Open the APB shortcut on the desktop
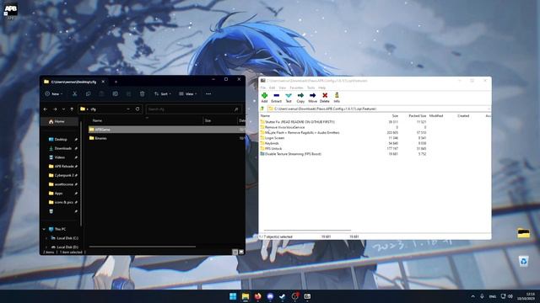Screen dimensions: 540x303 [x=10, y=10]
